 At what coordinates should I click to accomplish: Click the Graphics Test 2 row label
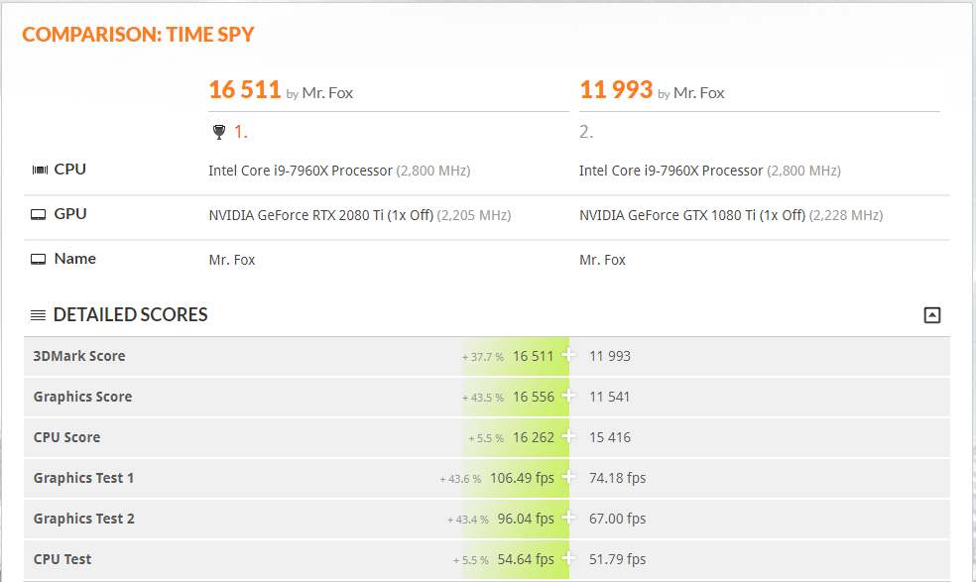84,519
